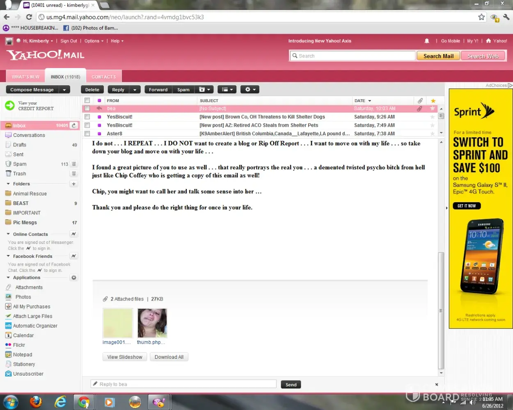This screenshot has width=513, height=410.
Task: Click the View your Credit Report green arrow
Action: [10, 105]
